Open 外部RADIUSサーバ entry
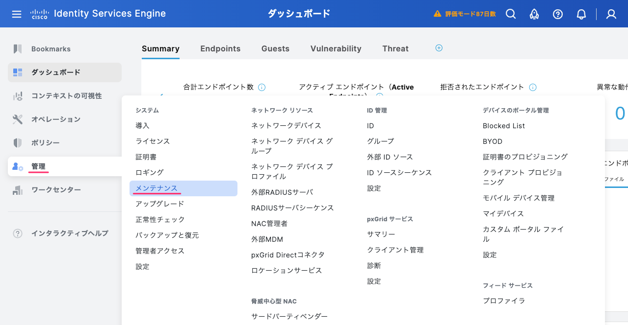The height and width of the screenshot is (325, 628). click(282, 192)
